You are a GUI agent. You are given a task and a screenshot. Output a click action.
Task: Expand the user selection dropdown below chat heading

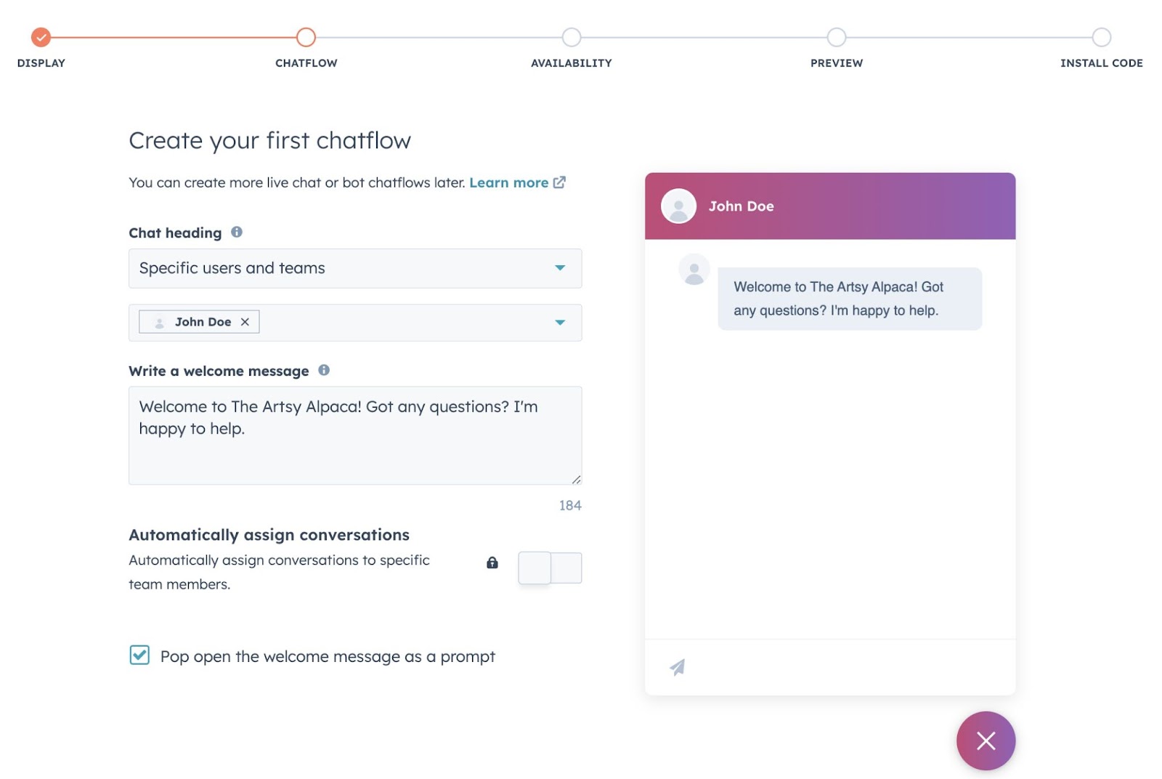coord(560,322)
